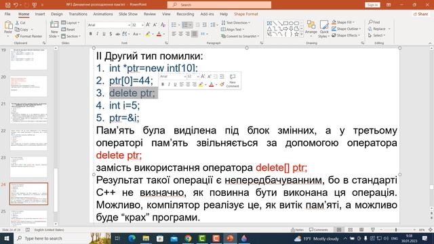Justify text in ribbon Paragraph group
434x244 pixels.
pyautogui.click(x=195, y=34)
